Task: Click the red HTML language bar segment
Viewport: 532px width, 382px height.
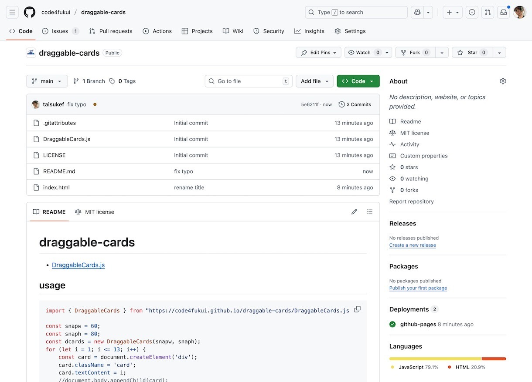Action: (x=494, y=359)
